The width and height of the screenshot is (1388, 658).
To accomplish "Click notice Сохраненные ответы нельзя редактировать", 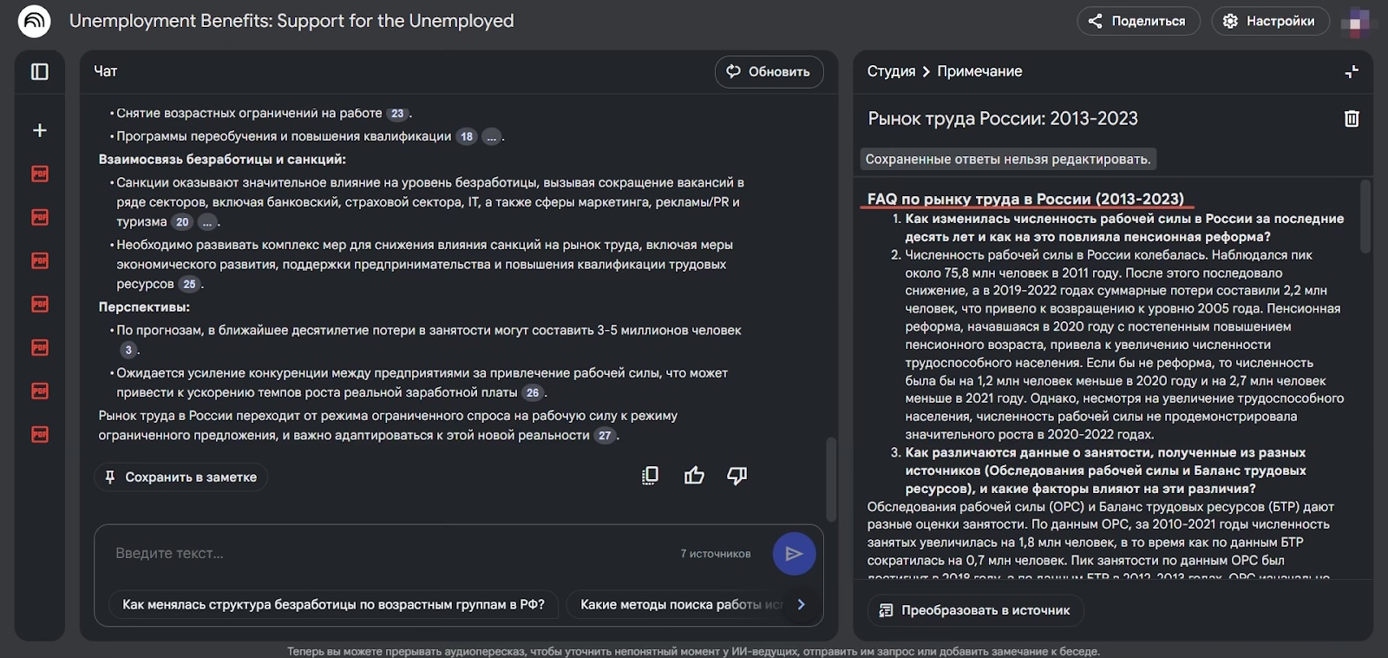I will pos(1008,160).
